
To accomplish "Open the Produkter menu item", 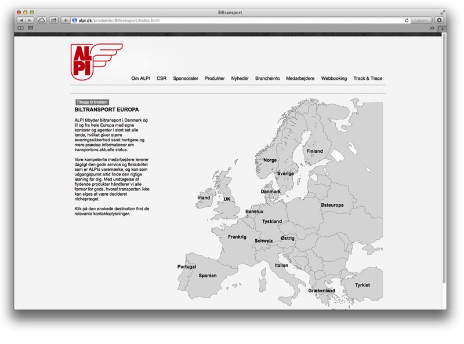I will 215,78.
